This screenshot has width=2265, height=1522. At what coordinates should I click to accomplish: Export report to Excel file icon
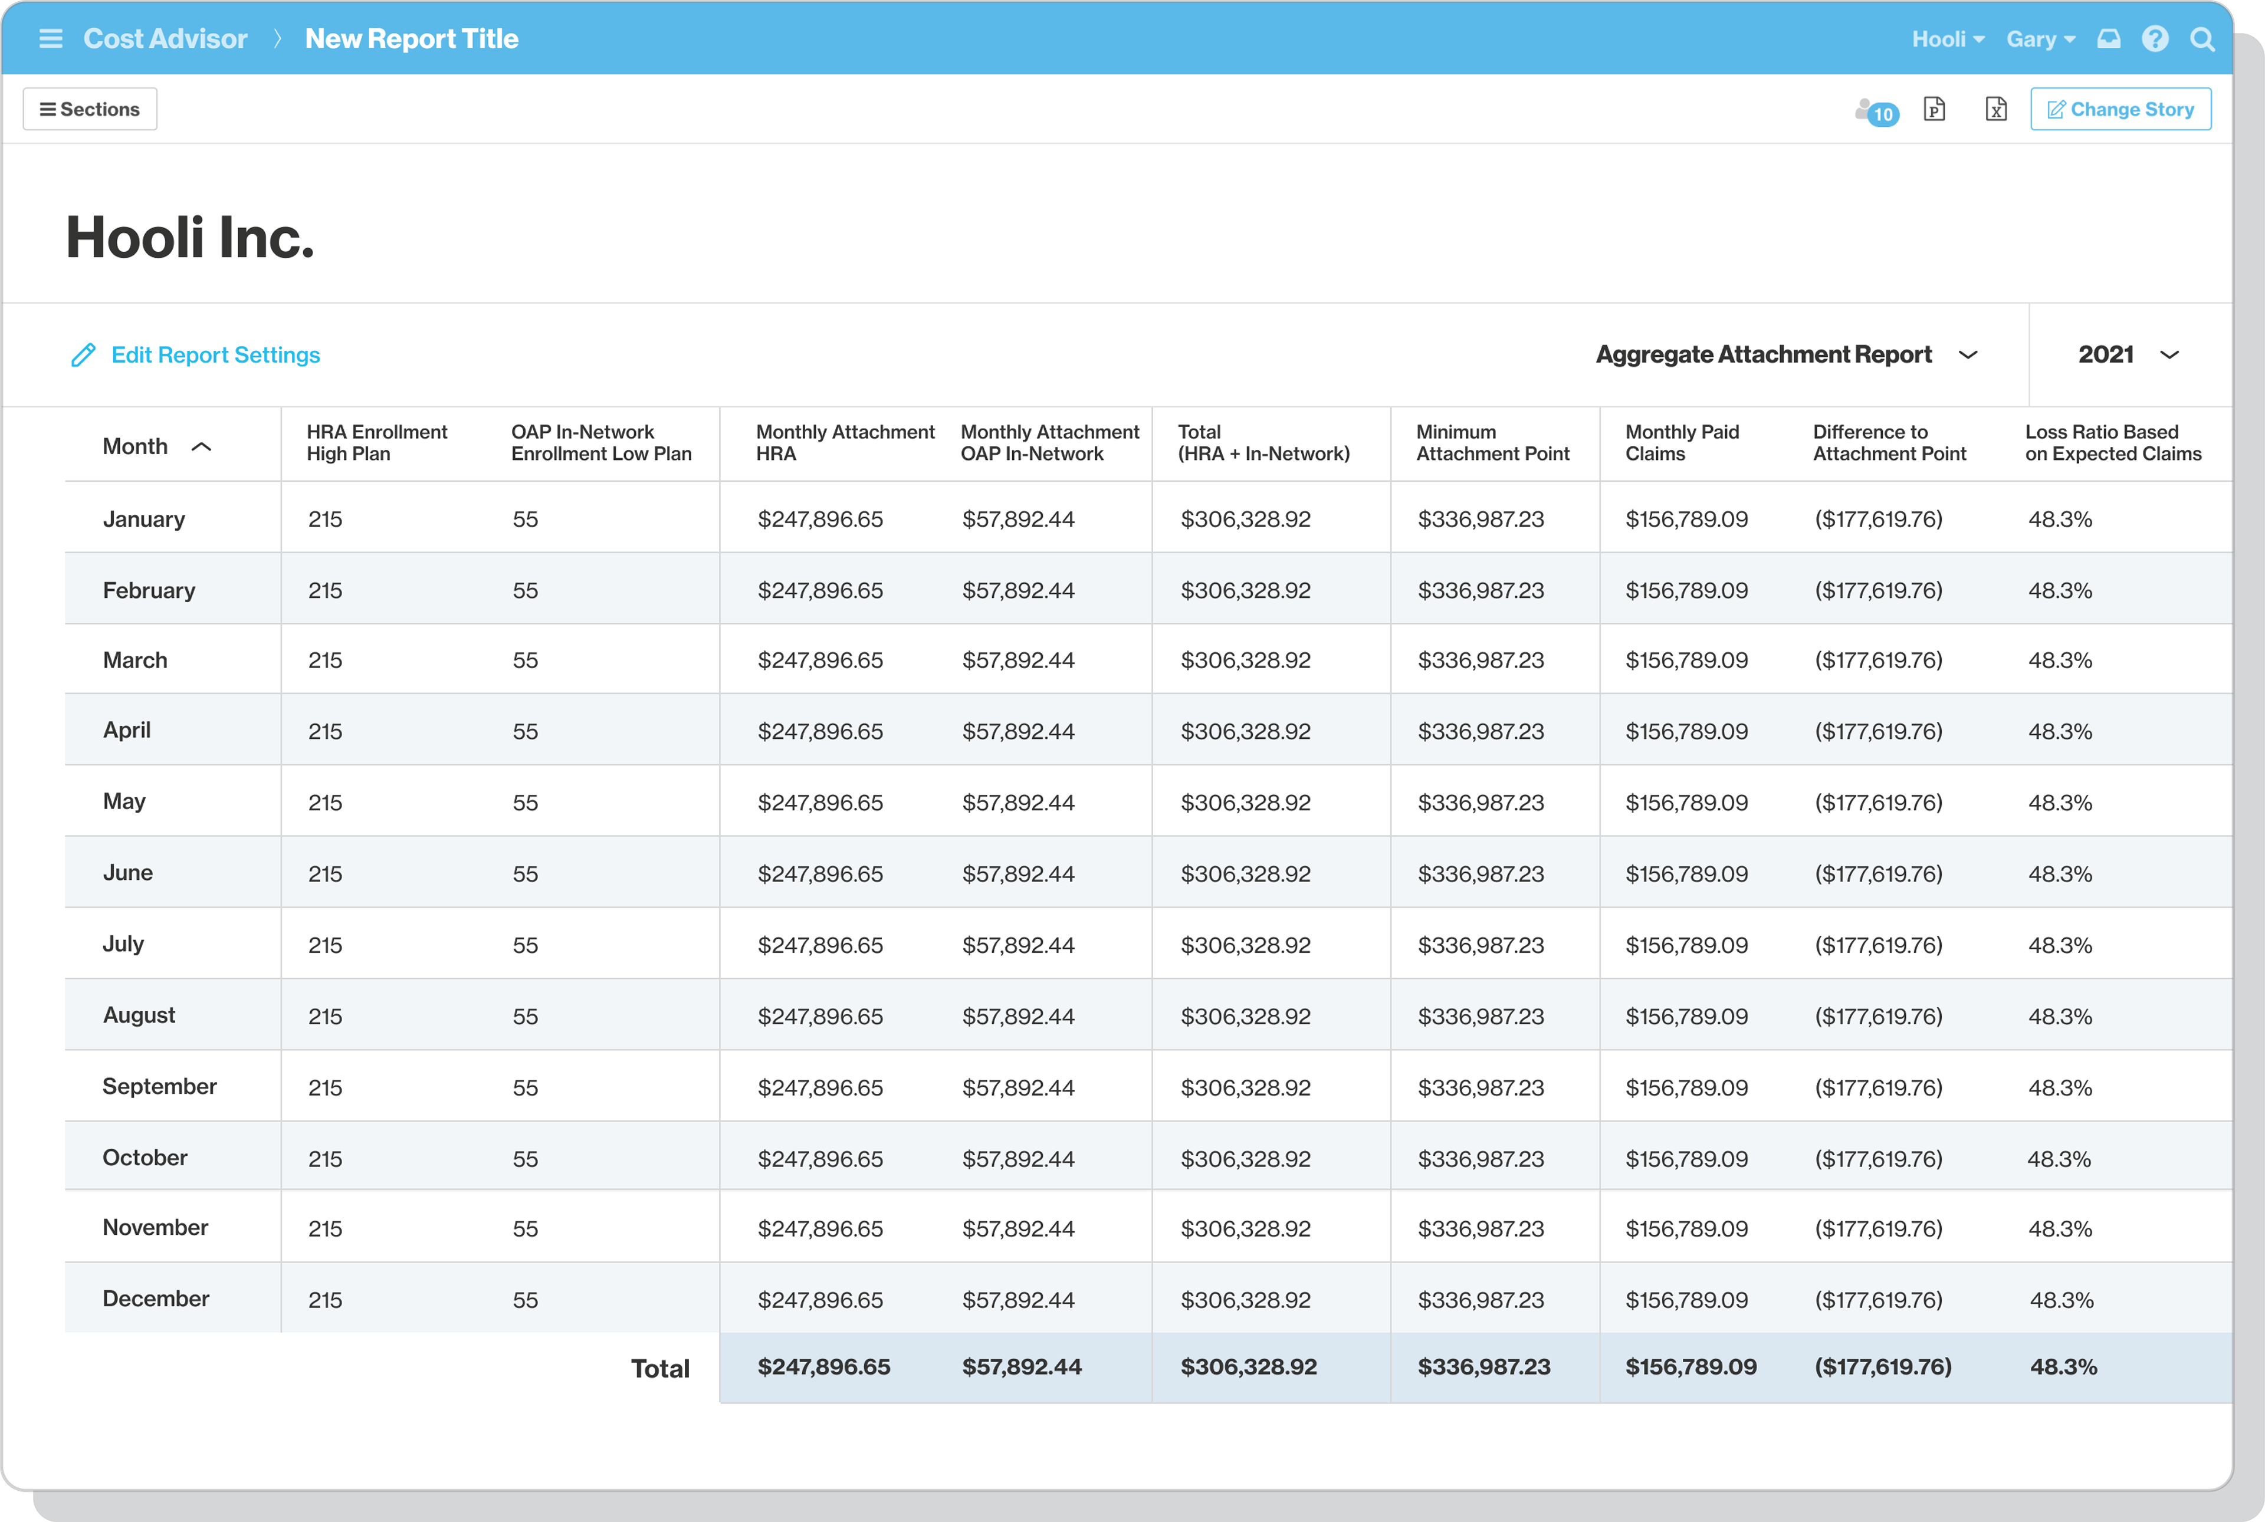coord(1995,110)
